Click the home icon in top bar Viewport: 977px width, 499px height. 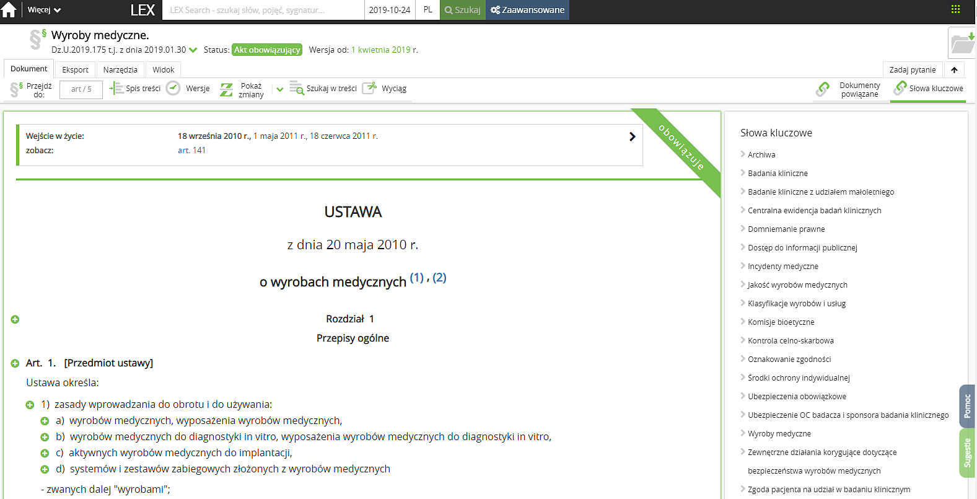pos(9,11)
